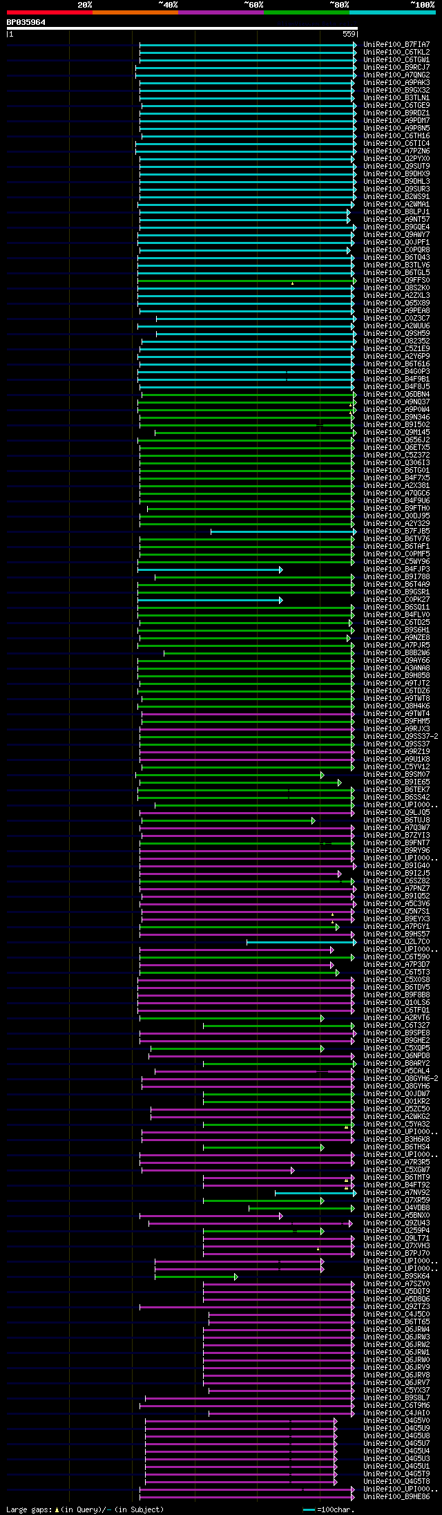Click the short cyan bar for UniRef100_C0PK27
Screen dimensions: 442x1515
pos(210,600)
